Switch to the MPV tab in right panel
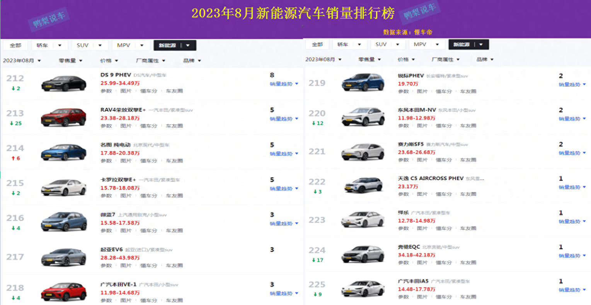Viewport: 591px width, 305px height. pos(420,44)
